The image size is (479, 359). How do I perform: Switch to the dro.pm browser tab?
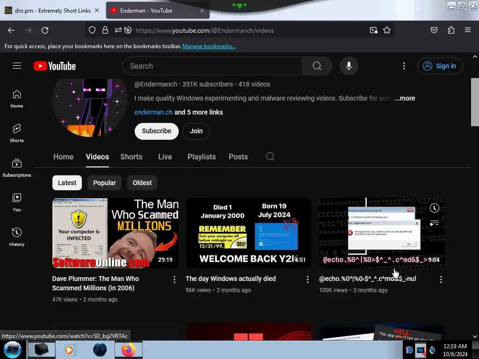(x=52, y=11)
